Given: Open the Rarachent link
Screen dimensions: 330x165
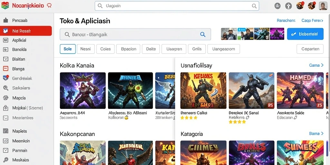Looking at the screenshot, I should point(286,20).
